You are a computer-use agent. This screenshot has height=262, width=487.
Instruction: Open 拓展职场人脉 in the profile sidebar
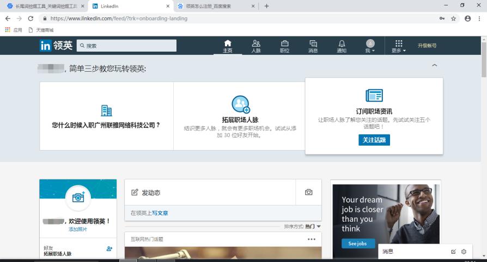coord(57,254)
